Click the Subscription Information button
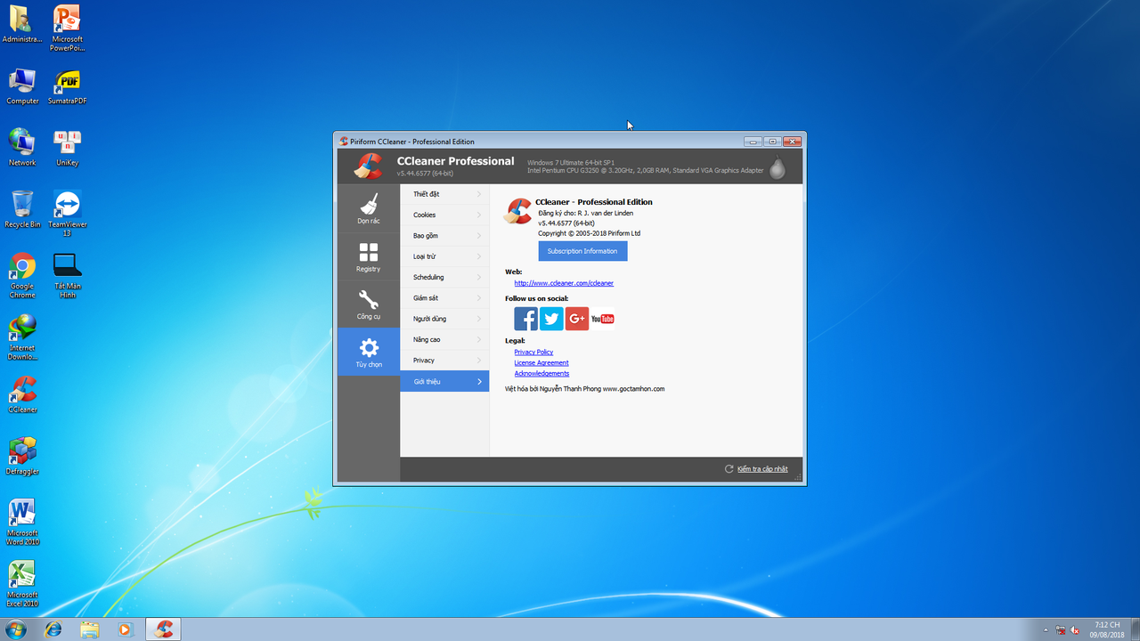The image size is (1140, 641). [582, 251]
